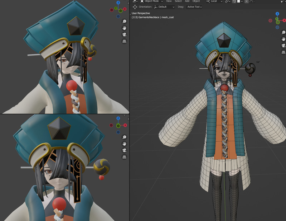Click the 'User Perspective' label
The image size is (286, 221).
coord(141,13)
